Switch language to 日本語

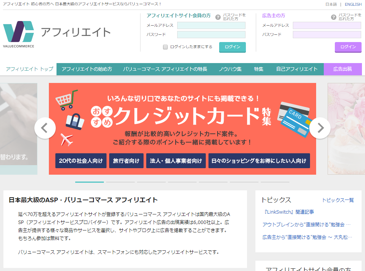point(331,4)
